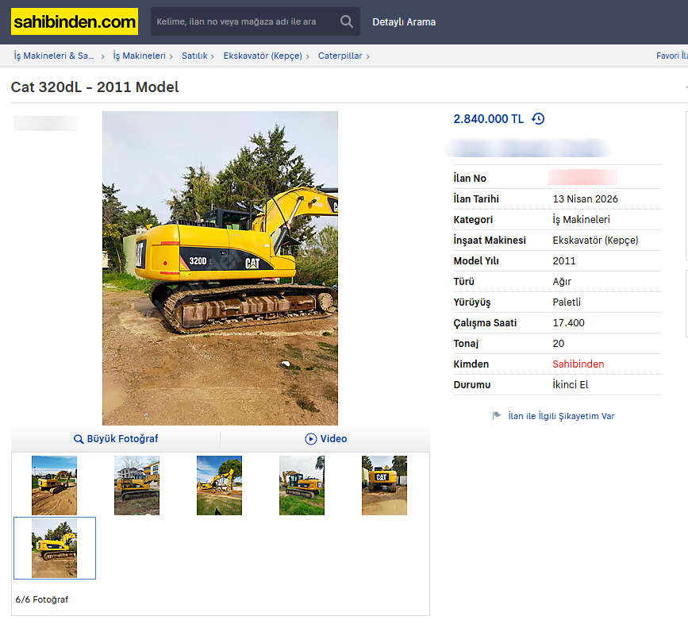Image resolution: width=688 pixels, height=624 pixels.
Task: Expand chevron after Ekskavatör (Kepçe) breadcrumb
Action: [308, 56]
